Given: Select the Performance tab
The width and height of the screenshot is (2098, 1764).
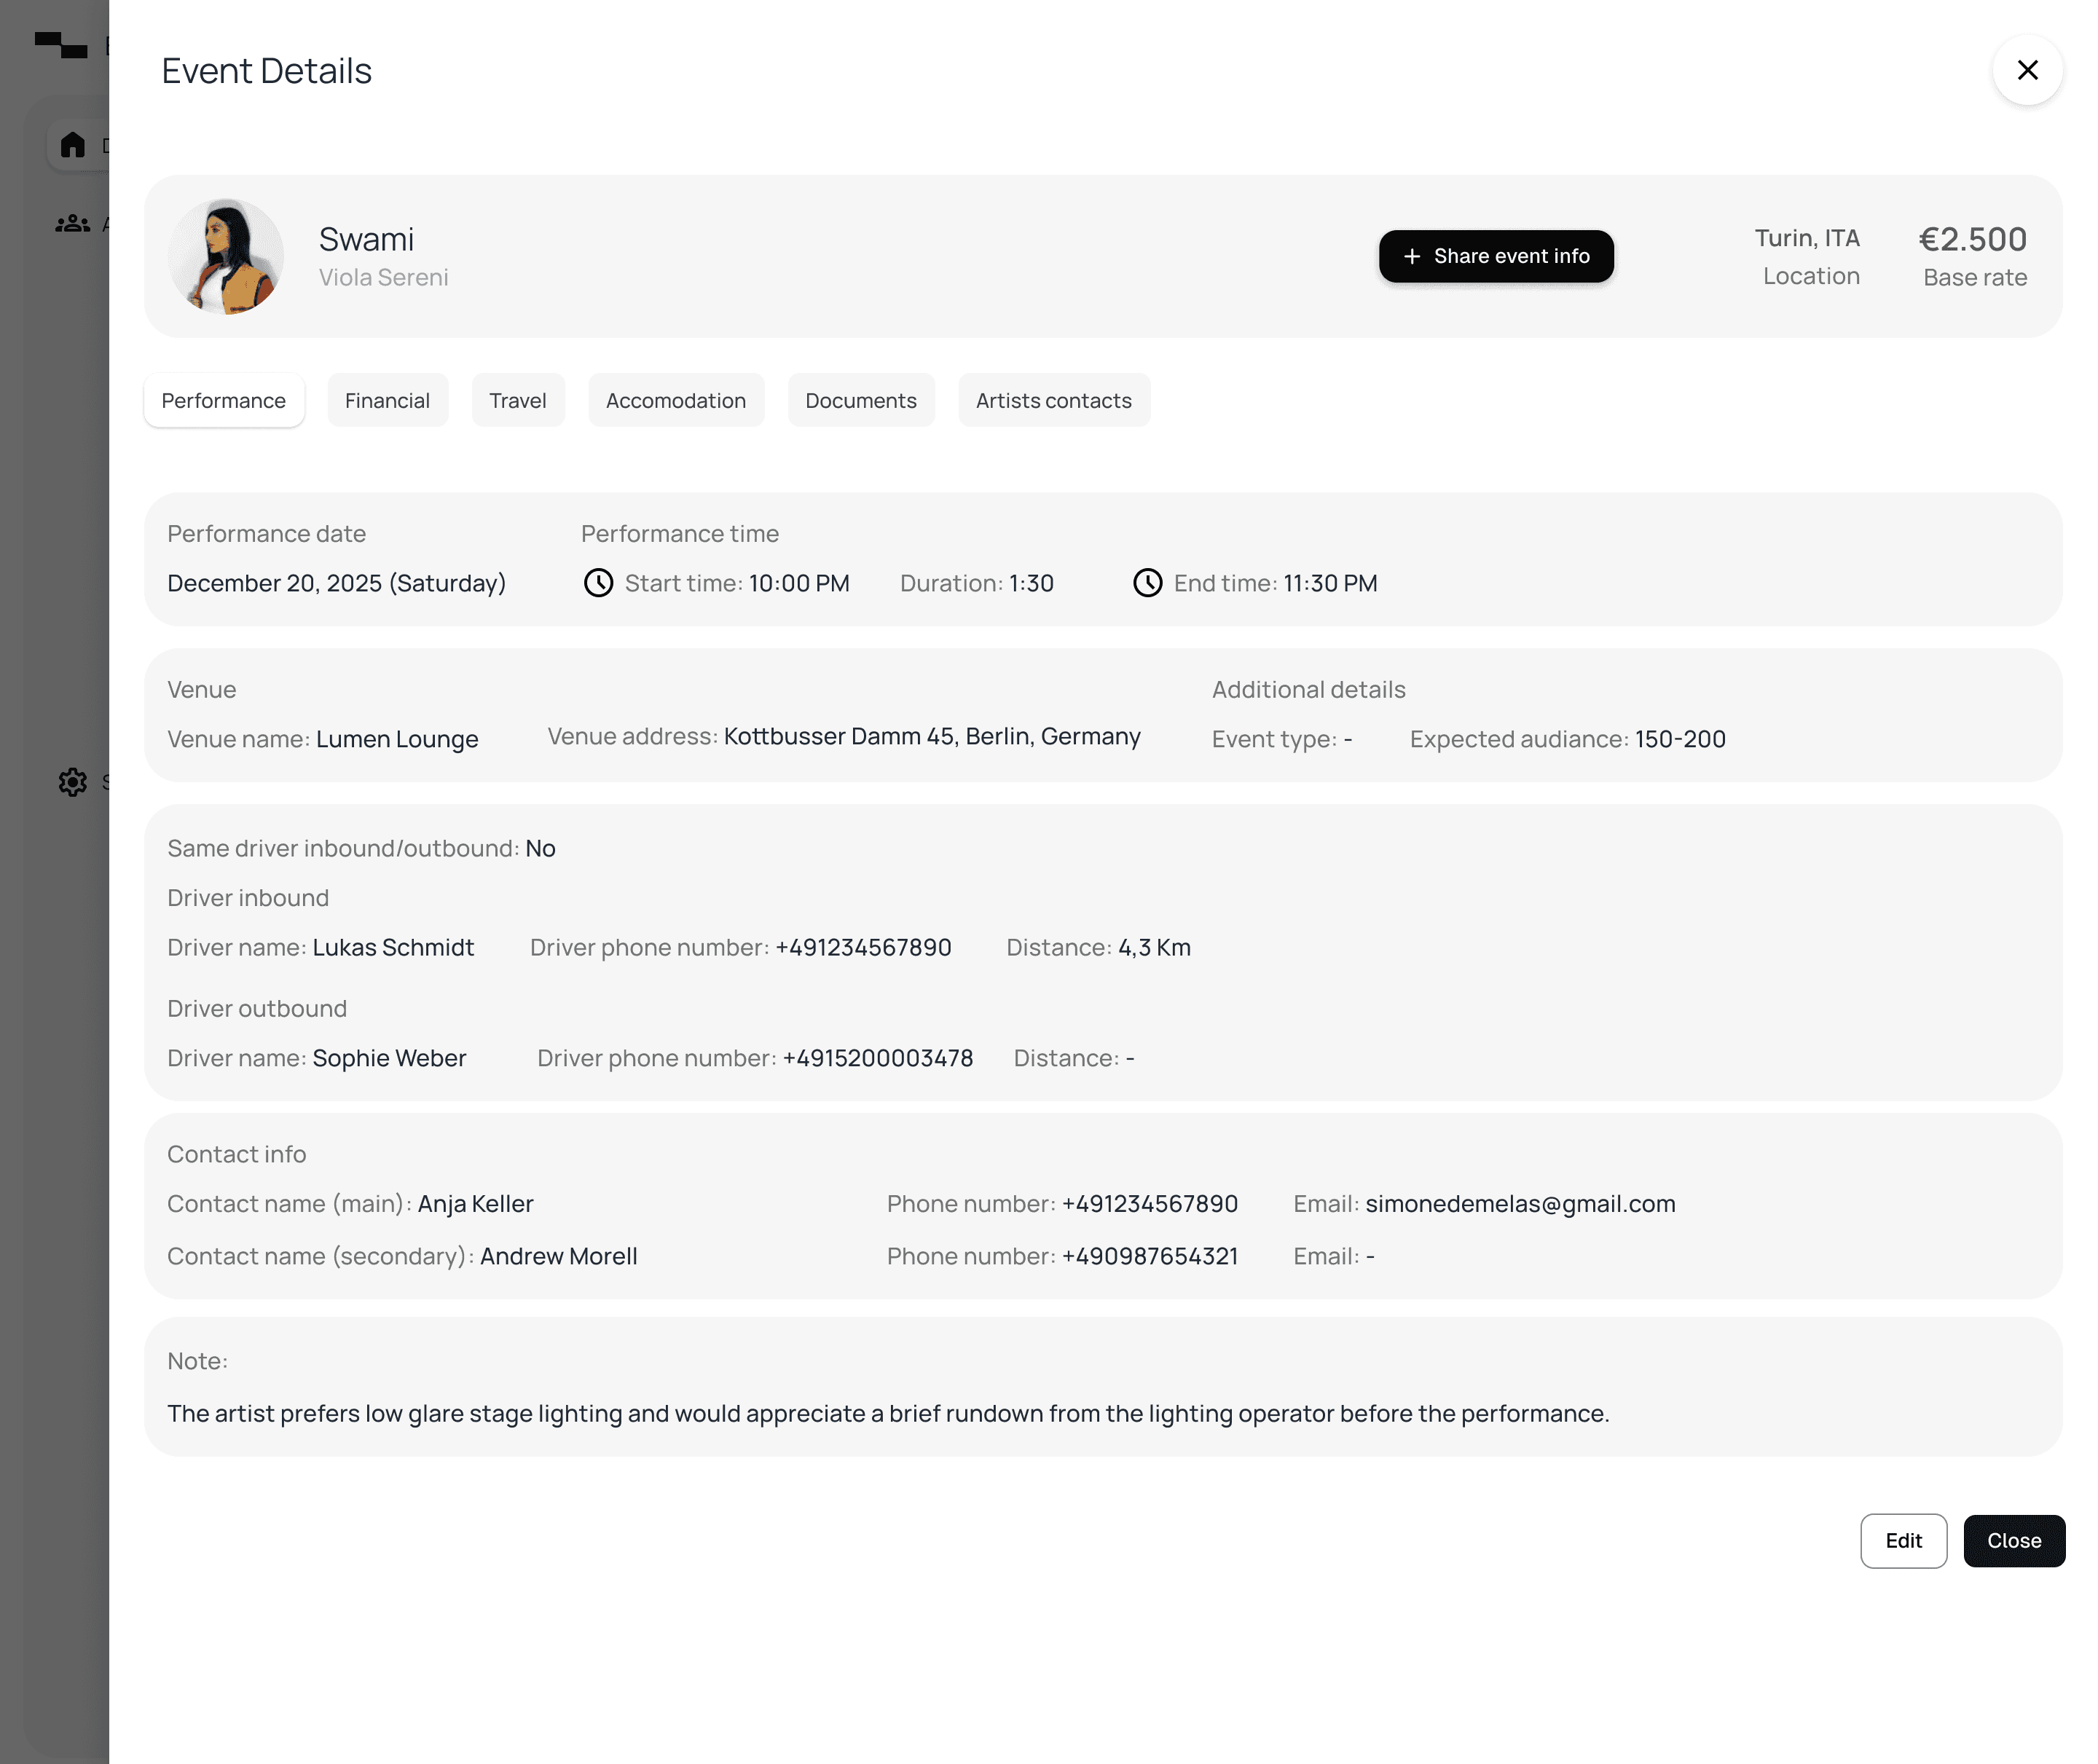Looking at the screenshot, I should tap(223, 400).
